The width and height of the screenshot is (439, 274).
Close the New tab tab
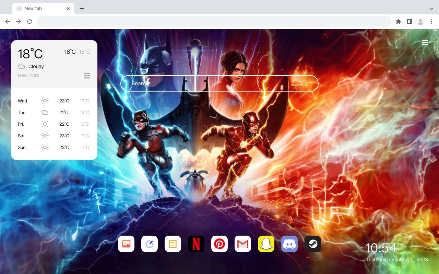pos(69,8)
